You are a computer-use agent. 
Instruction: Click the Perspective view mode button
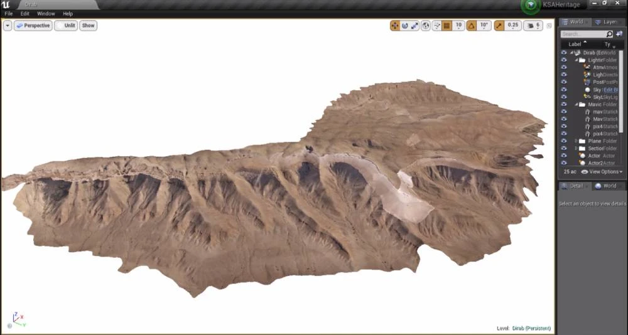[33, 26]
